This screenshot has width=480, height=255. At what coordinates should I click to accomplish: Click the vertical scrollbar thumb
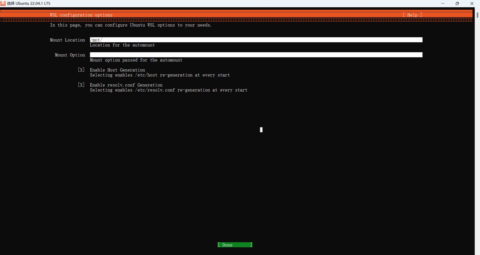477,15
